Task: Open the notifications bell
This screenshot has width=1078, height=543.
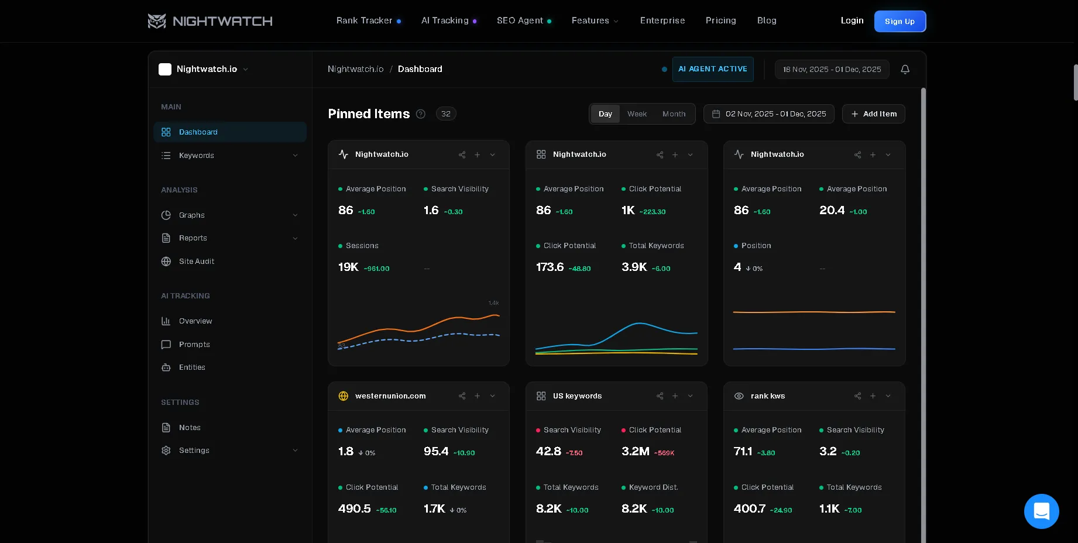Action: point(905,69)
